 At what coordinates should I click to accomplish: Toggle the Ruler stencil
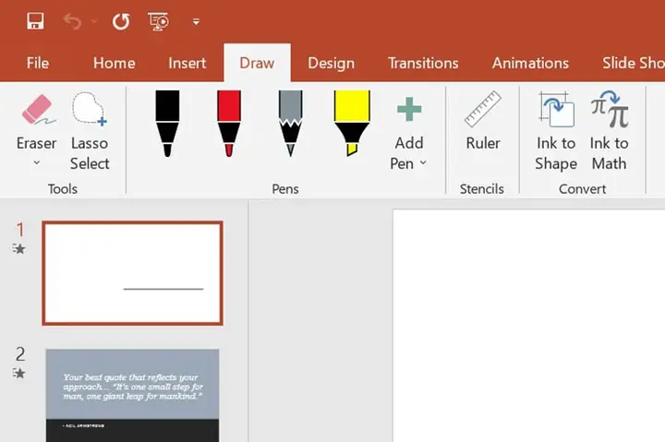click(x=483, y=121)
